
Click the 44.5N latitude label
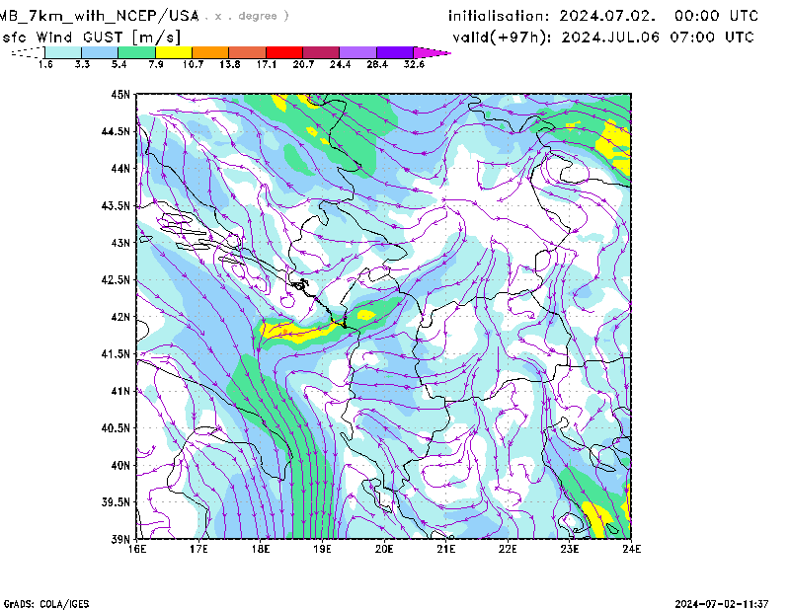click(116, 131)
